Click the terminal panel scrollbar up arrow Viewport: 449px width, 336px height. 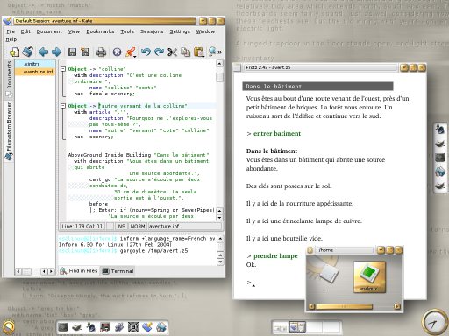(220, 239)
